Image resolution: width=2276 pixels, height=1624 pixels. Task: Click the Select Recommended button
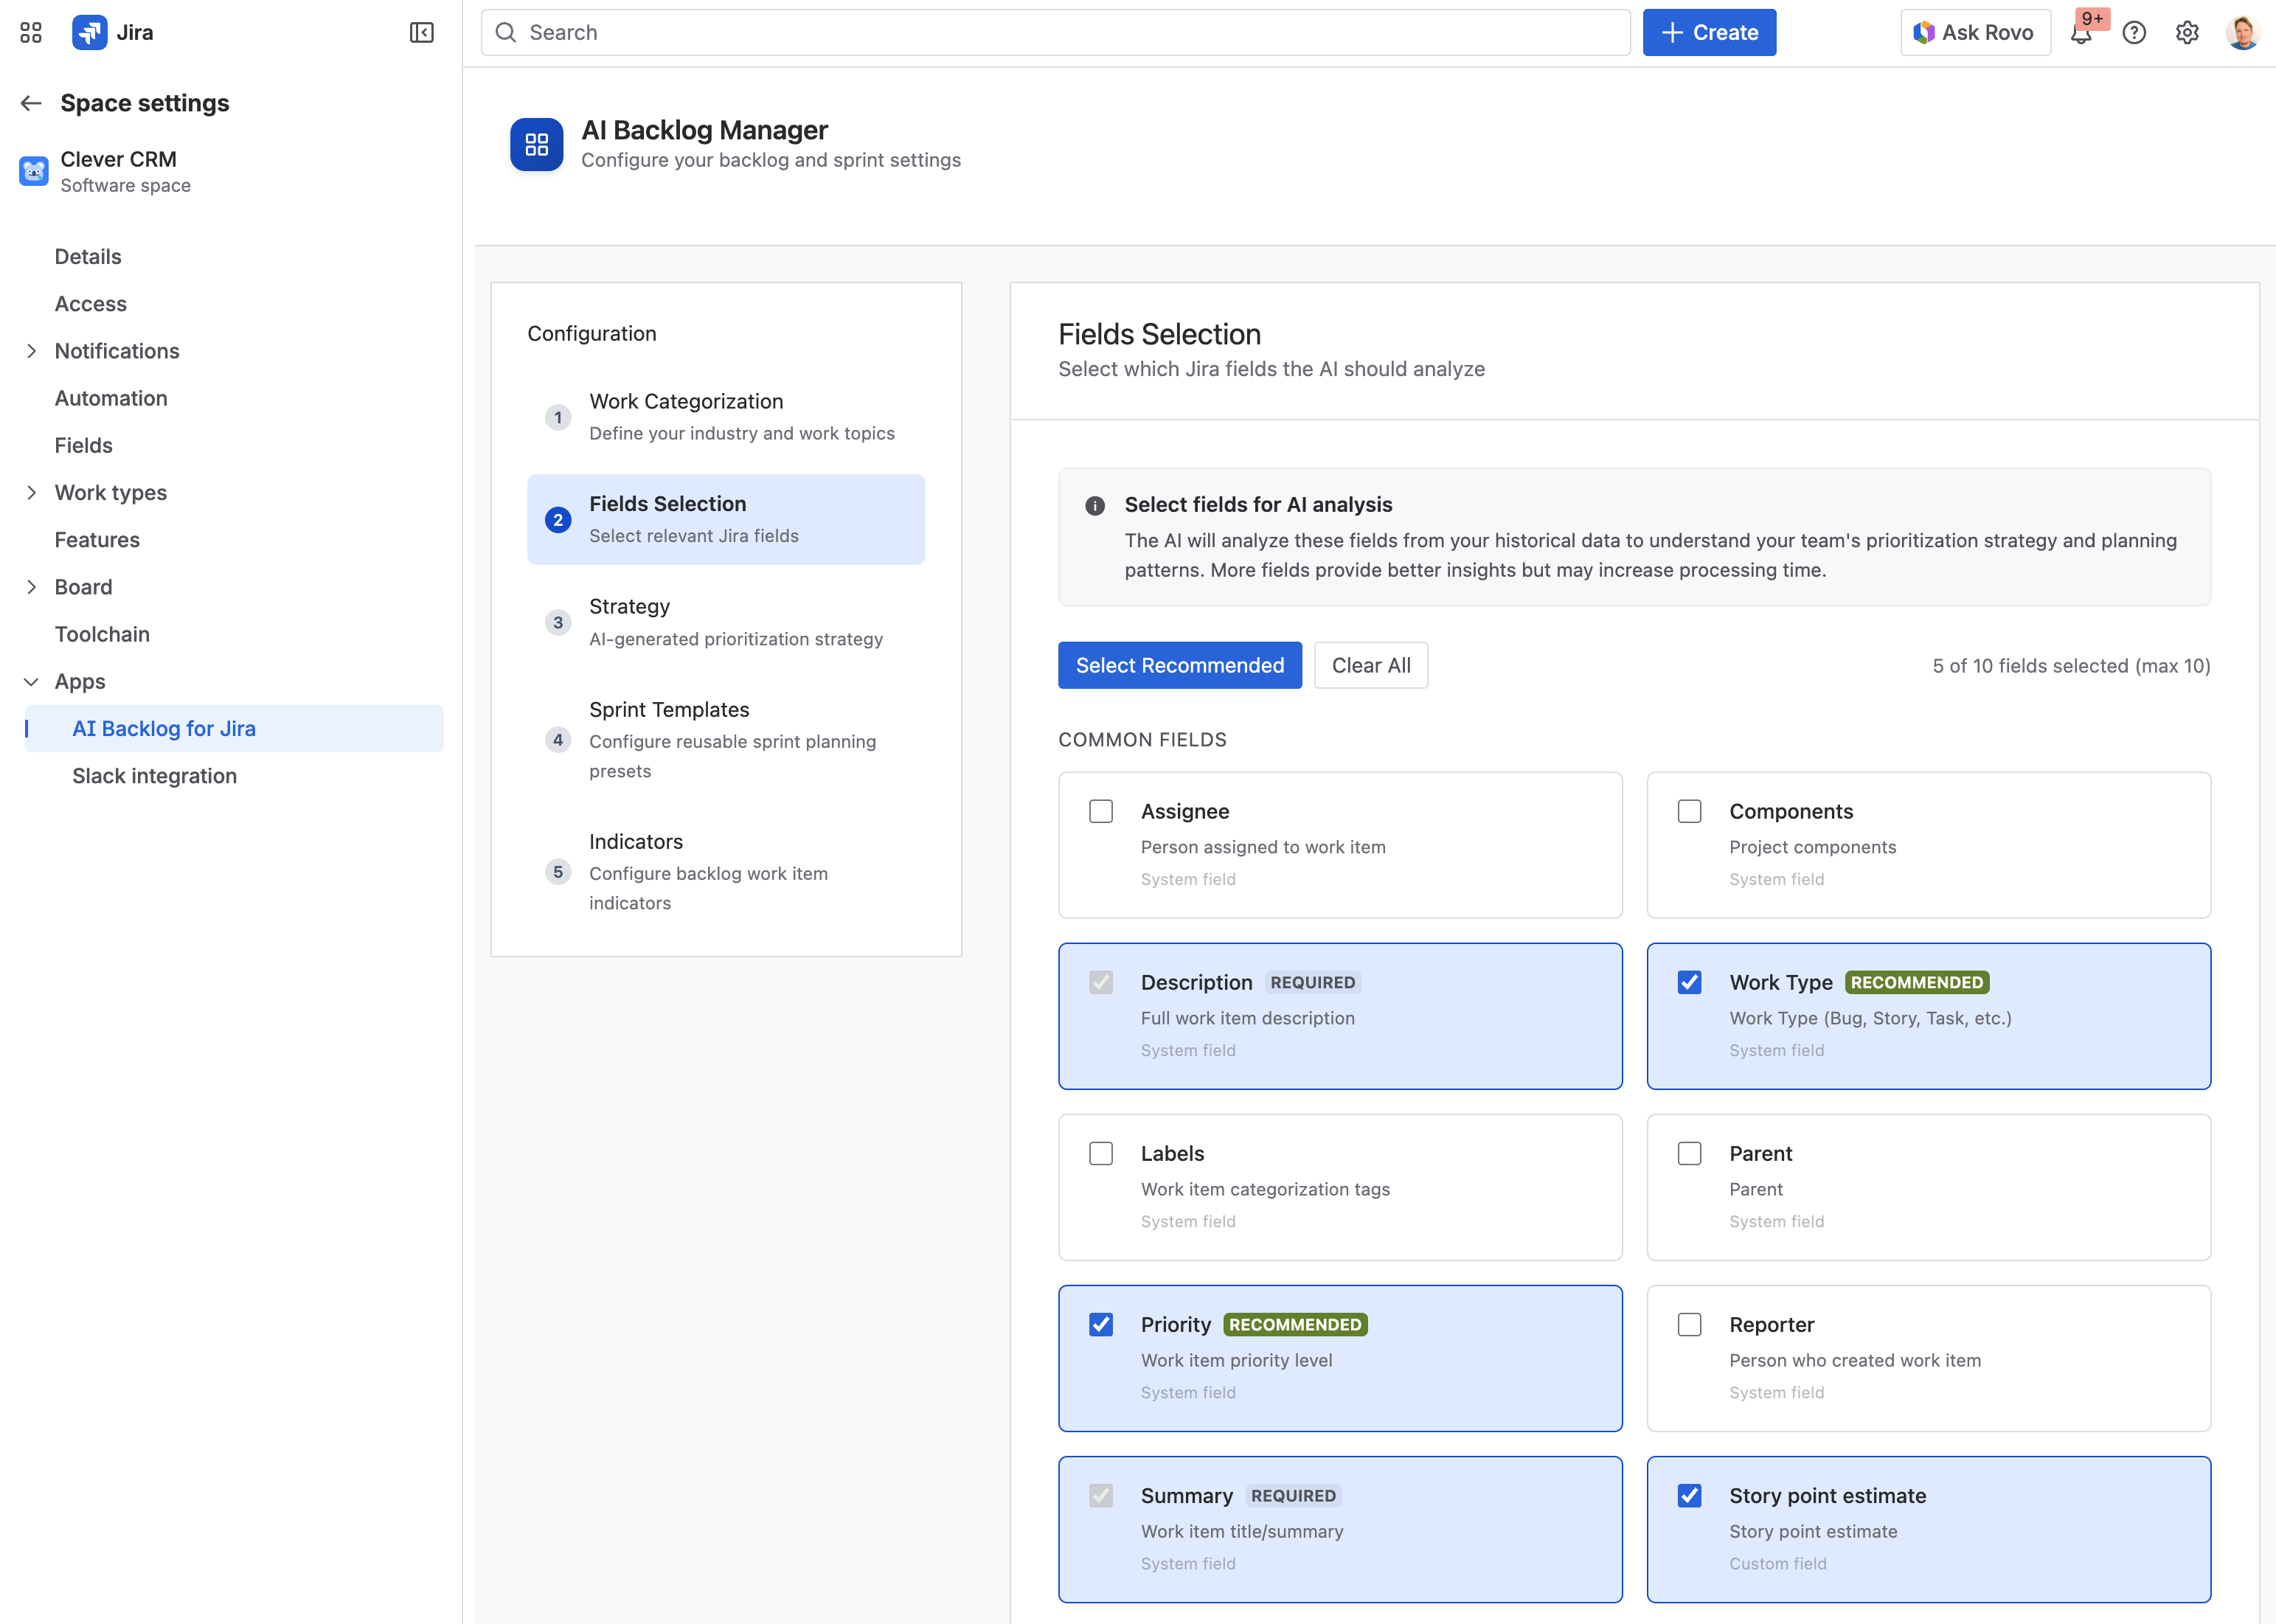point(1180,665)
